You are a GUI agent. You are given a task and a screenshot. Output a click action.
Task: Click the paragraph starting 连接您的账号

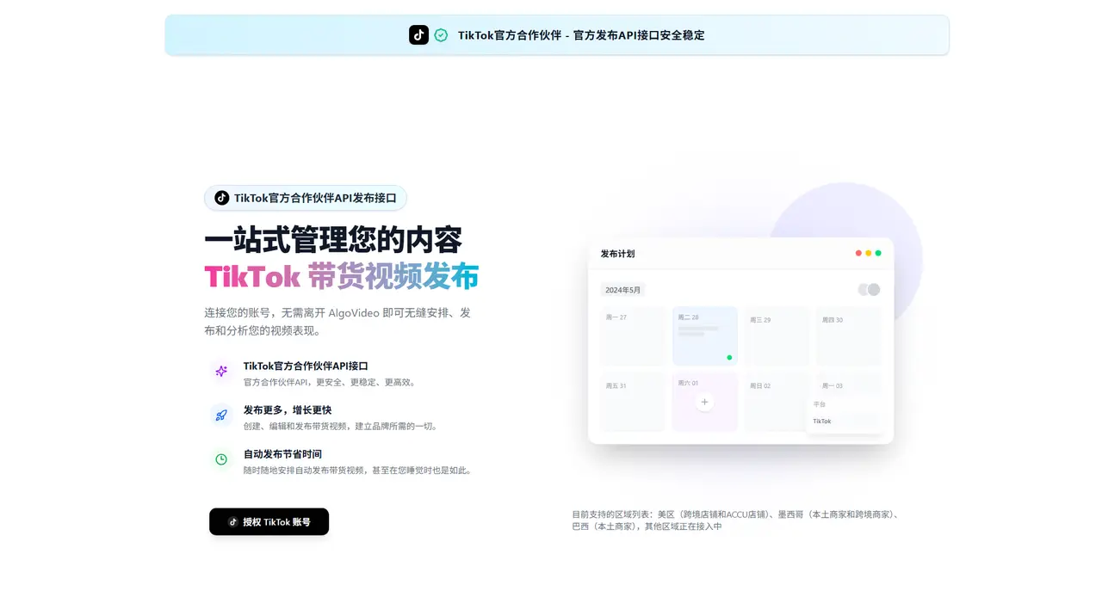pyautogui.click(x=337, y=322)
